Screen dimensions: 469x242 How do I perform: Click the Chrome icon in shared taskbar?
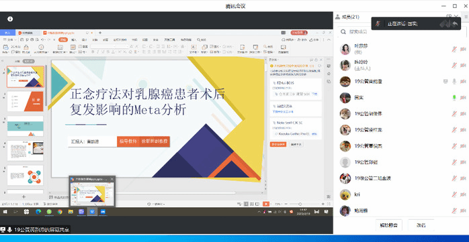coord(60,212)
